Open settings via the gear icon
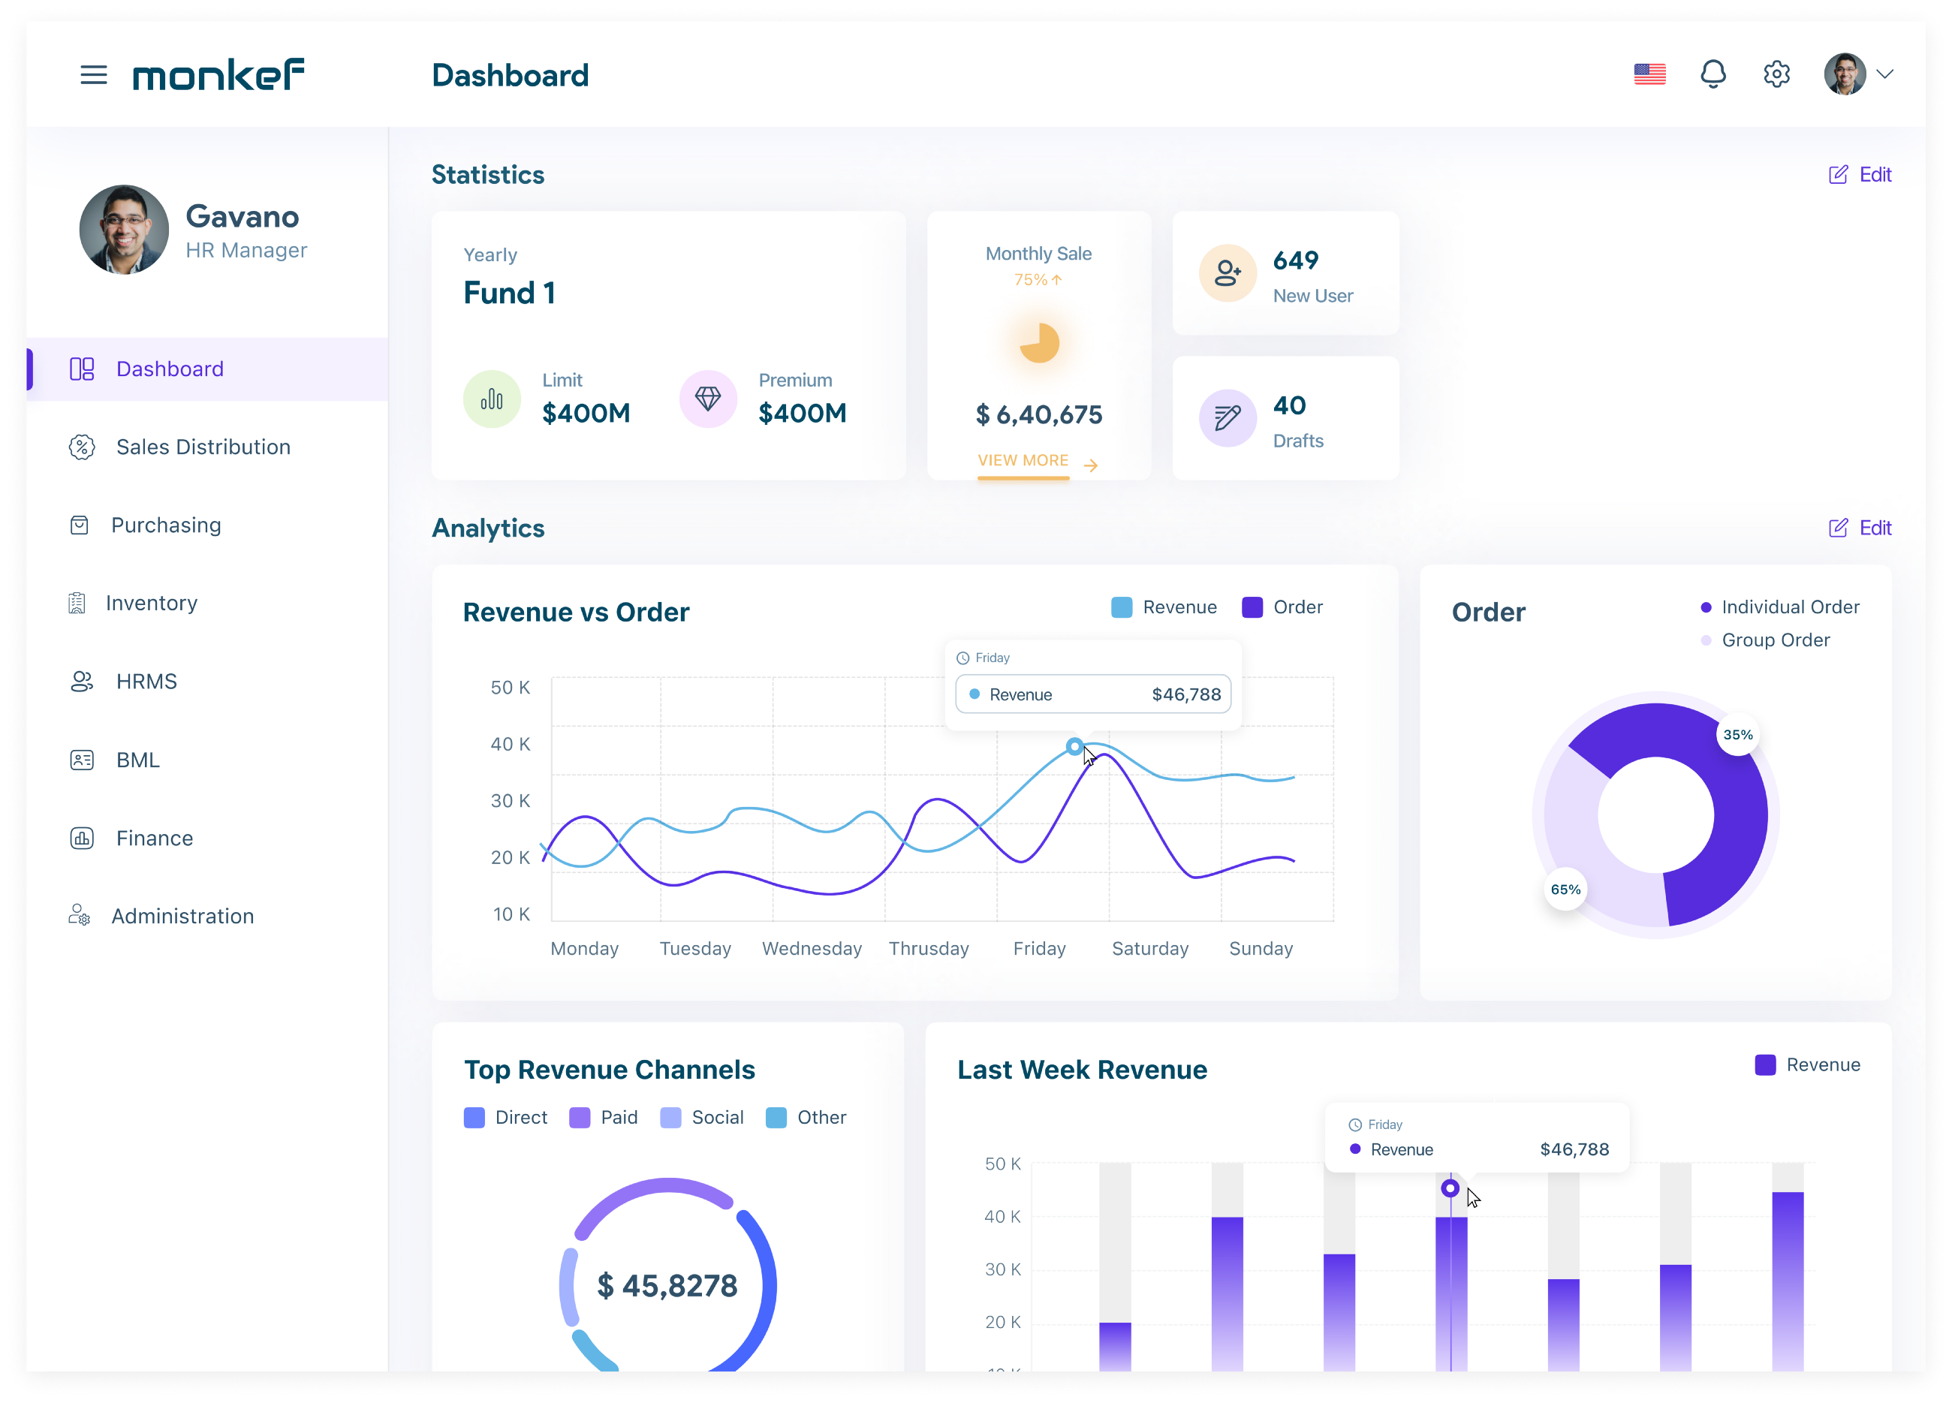 tap(1776, 74)
